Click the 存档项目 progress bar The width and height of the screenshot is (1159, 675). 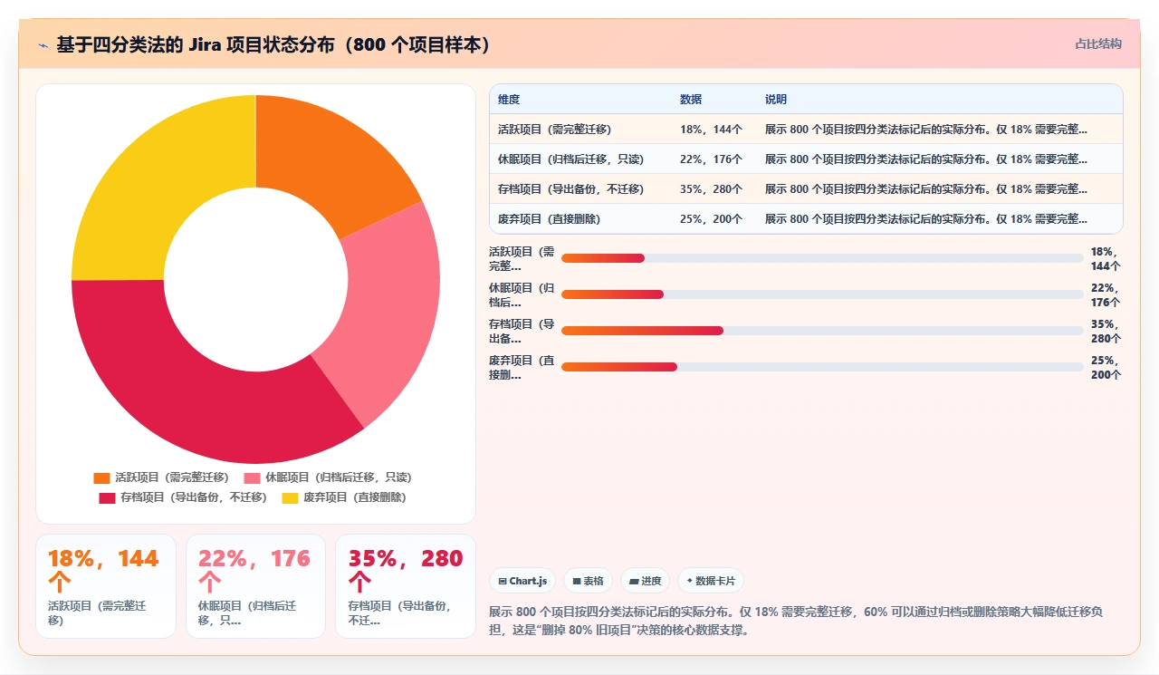click(822, 331)
